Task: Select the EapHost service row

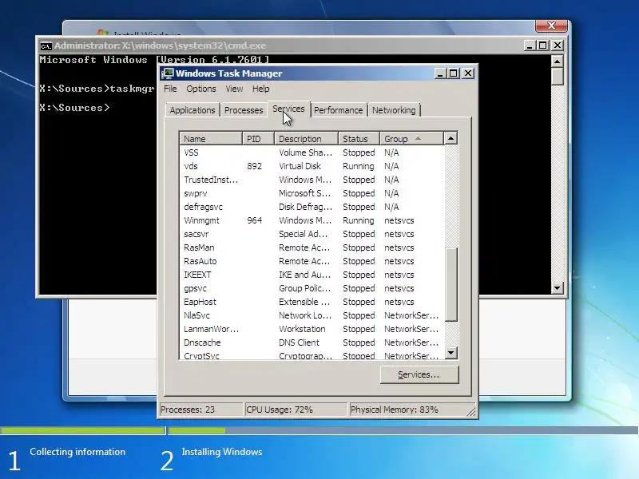Action: pyautogui.click(x=312, y=302)
